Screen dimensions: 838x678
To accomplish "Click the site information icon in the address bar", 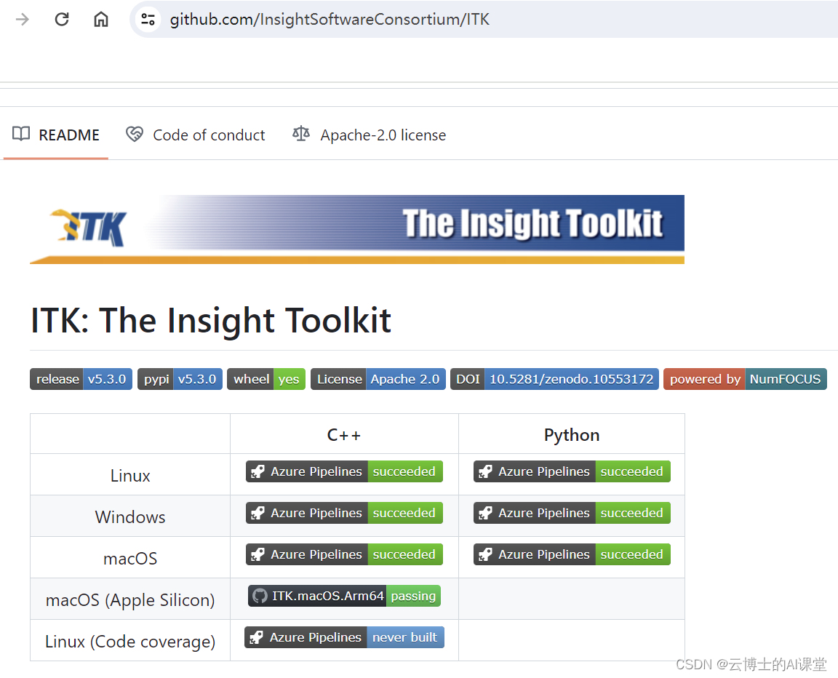I will 148,19.
